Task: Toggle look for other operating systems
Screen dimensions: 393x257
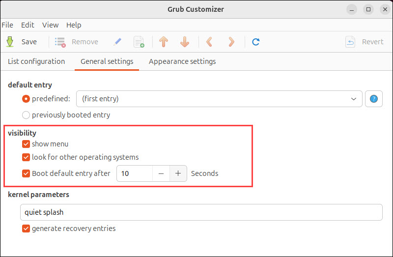Action: (x=26, y=157)
